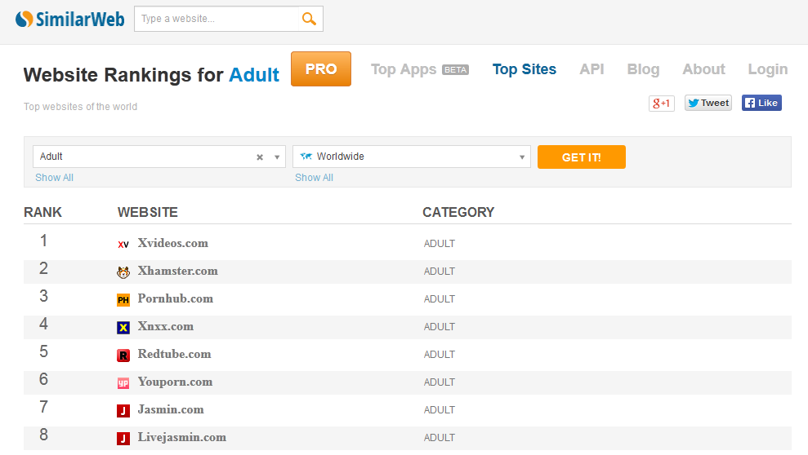Clear the Adult category with the x icon

[x=260, y=157]
